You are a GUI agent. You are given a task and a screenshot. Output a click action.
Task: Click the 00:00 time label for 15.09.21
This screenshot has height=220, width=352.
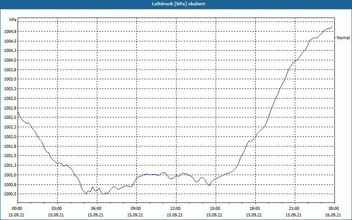[16, 209]
